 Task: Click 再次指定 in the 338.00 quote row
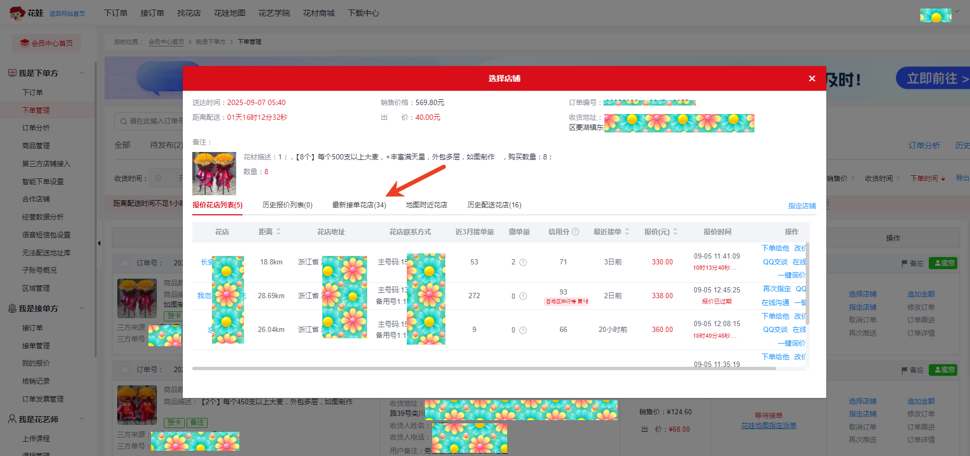777,289
